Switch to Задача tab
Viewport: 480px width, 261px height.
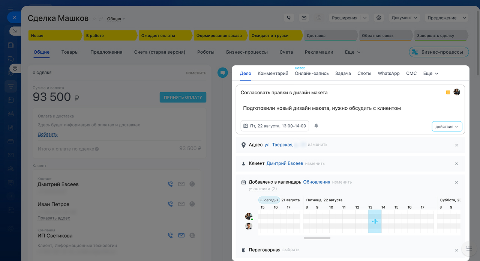coord(343,74)
